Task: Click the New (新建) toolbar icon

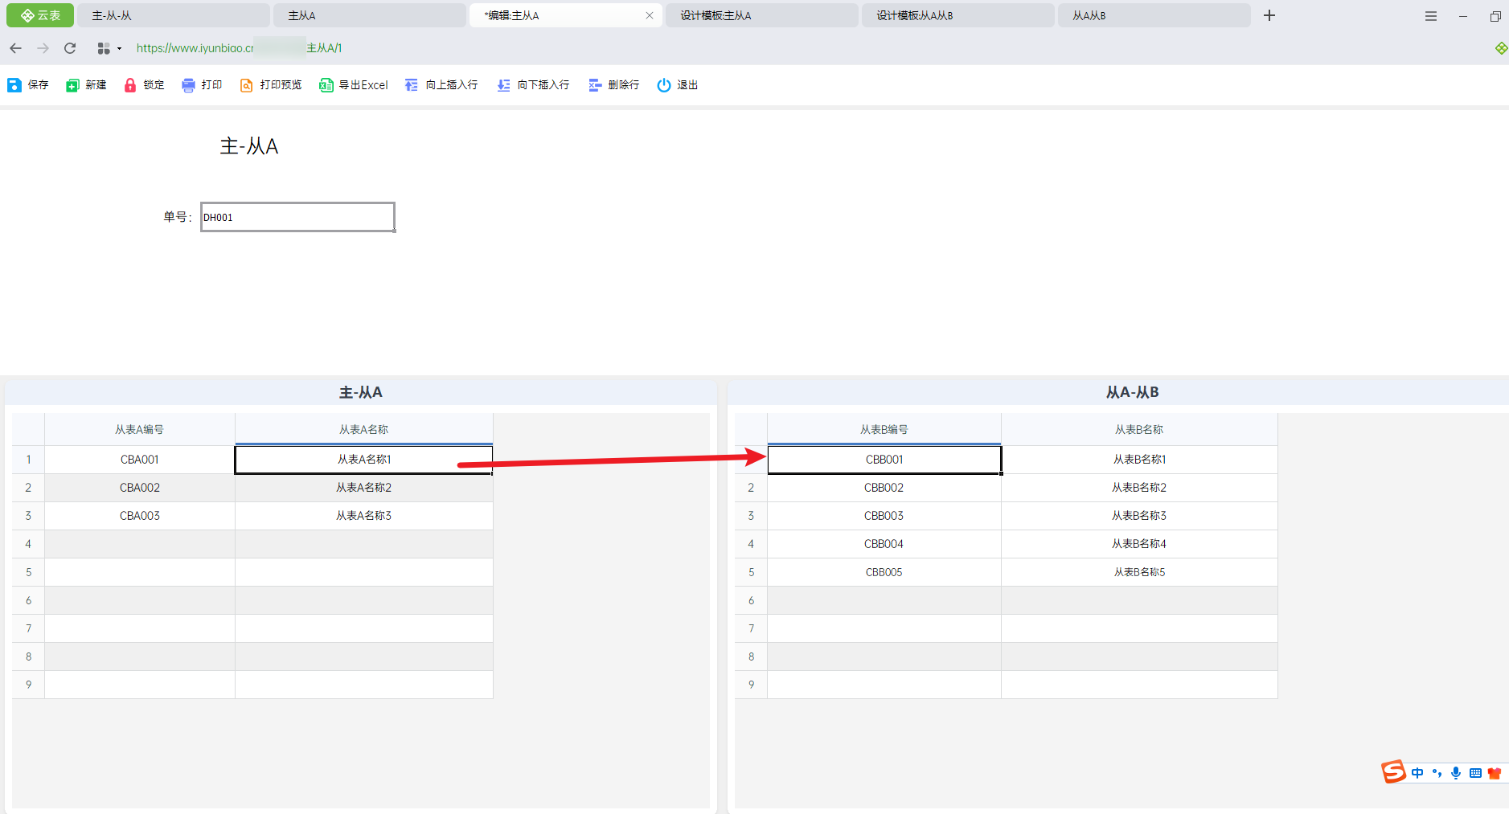Action: coord(72,85)
